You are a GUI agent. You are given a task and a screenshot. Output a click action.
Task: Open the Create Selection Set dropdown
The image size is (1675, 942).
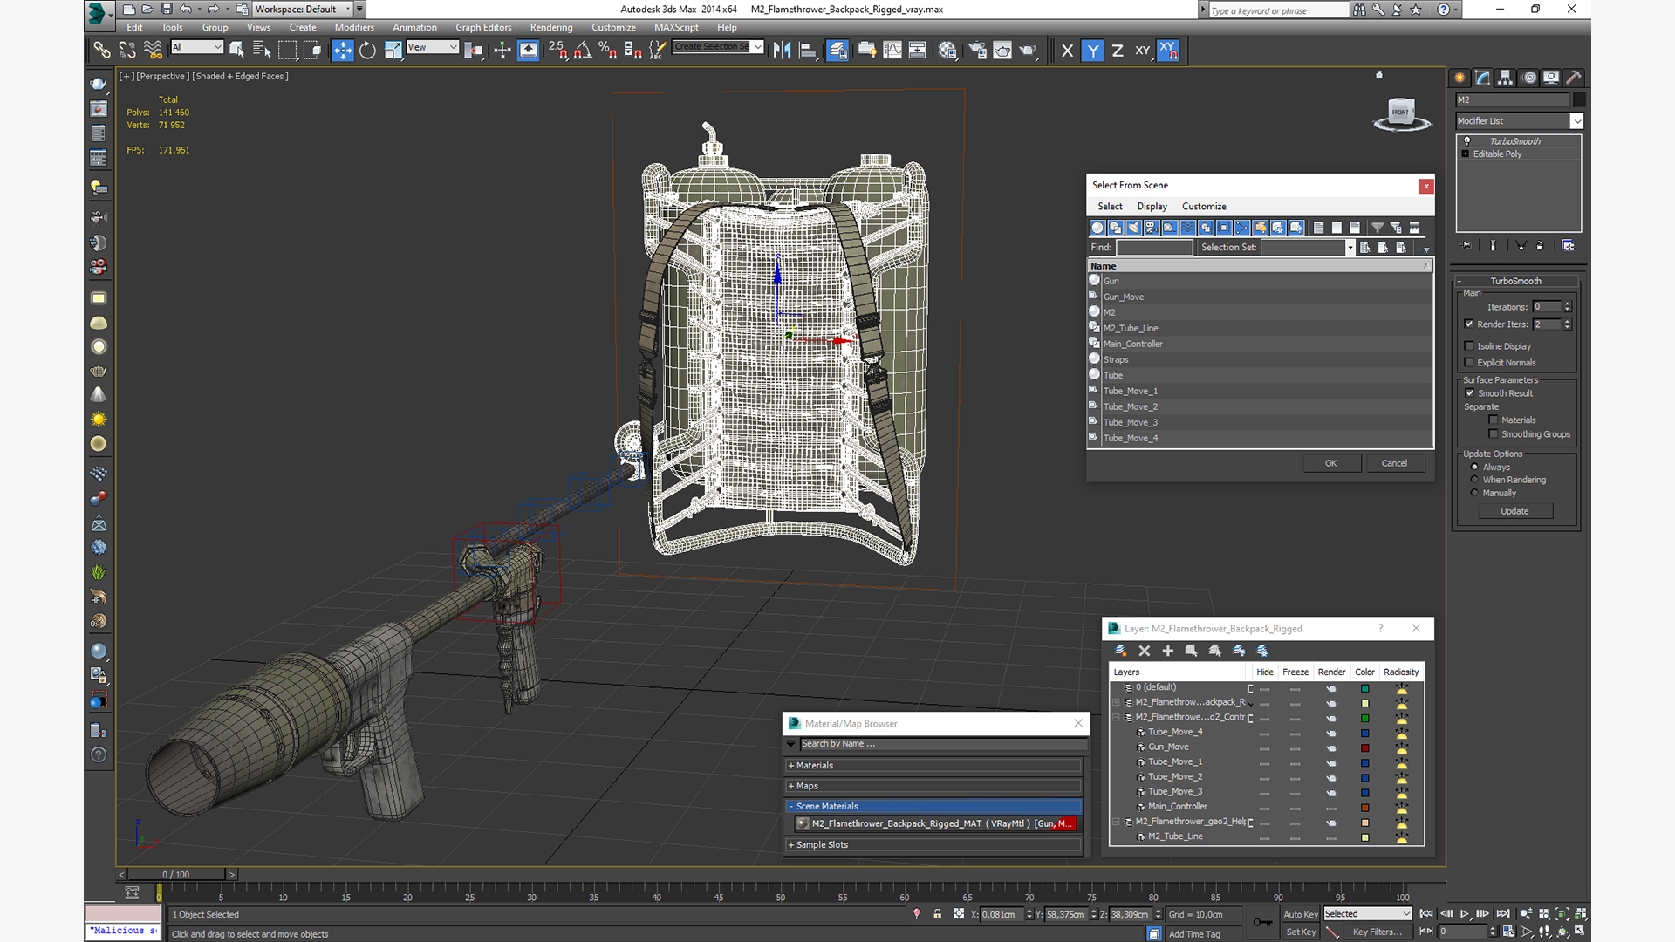[757, 47]
